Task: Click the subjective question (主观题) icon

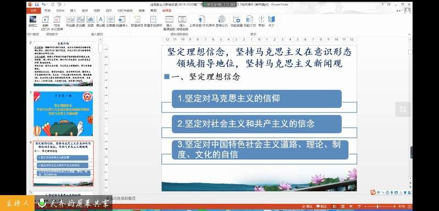Action: click(x=111, y=21)
